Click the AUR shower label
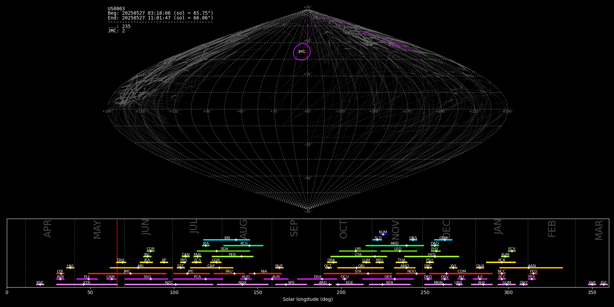The height and width of the screenshot is (307, 614). click(276, 277)
